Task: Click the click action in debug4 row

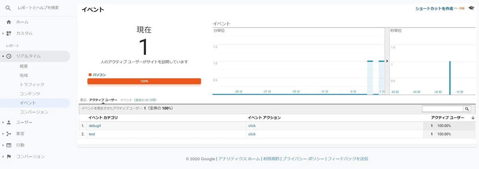Action: pyautogui.click(x=251, y=126)
